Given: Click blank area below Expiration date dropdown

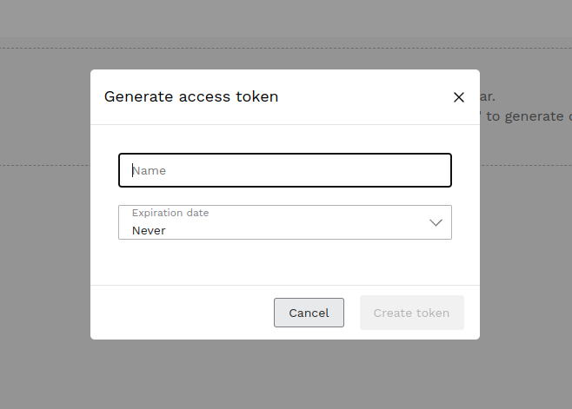Looking at the screenshot, I should pos(285,261).
